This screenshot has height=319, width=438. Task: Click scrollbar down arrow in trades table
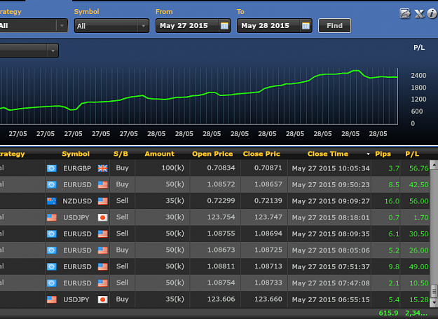[434, 302]
